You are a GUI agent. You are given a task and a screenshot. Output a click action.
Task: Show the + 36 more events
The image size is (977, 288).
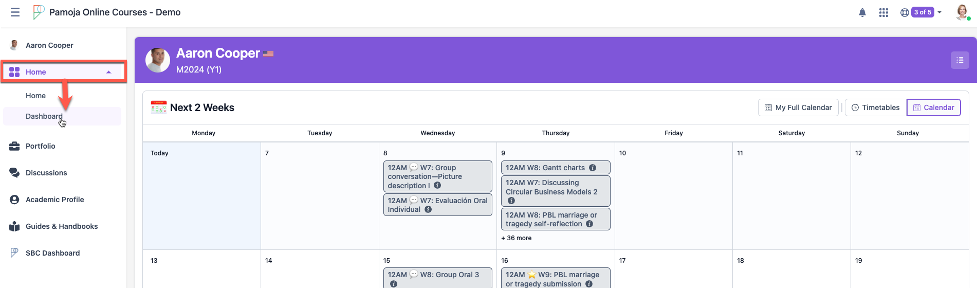[x=517, y=238]
